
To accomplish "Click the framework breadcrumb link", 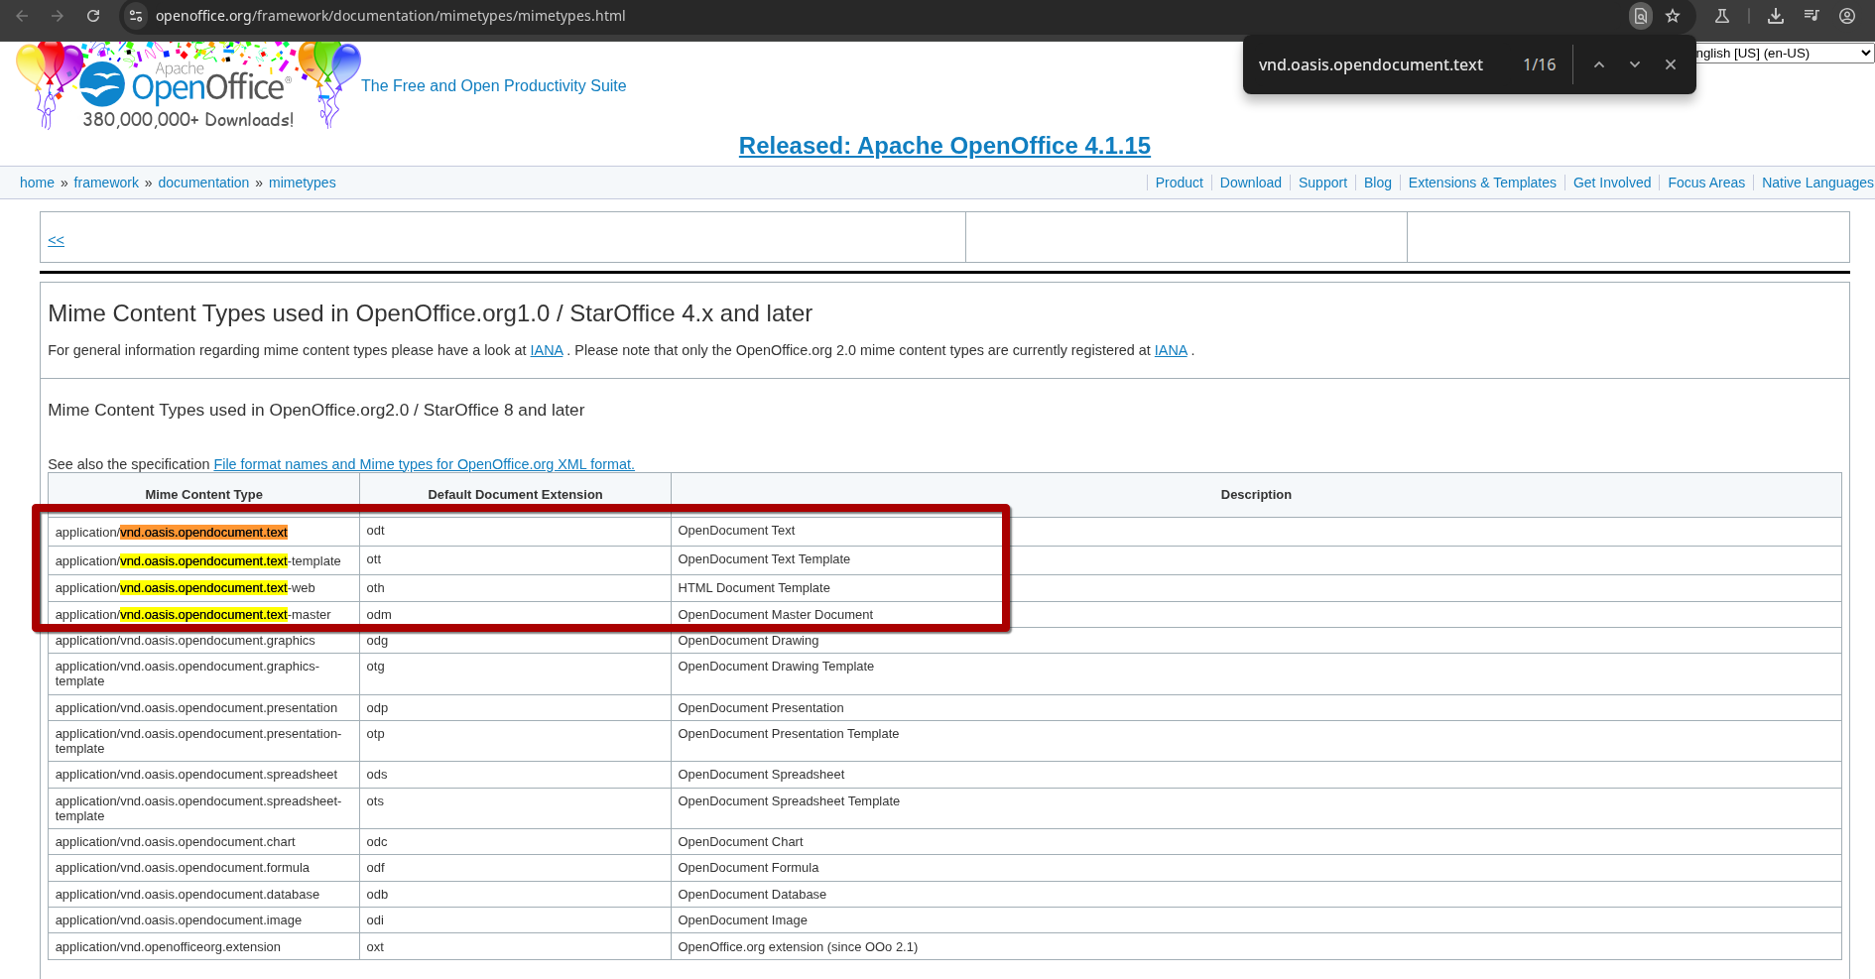I will [x=106, y=183].
